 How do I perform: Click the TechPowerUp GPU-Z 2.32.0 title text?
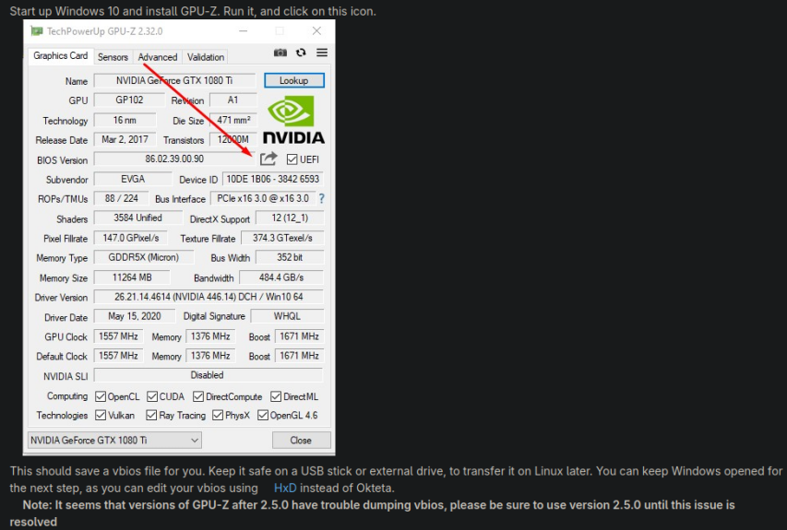(x=105, y=31)
